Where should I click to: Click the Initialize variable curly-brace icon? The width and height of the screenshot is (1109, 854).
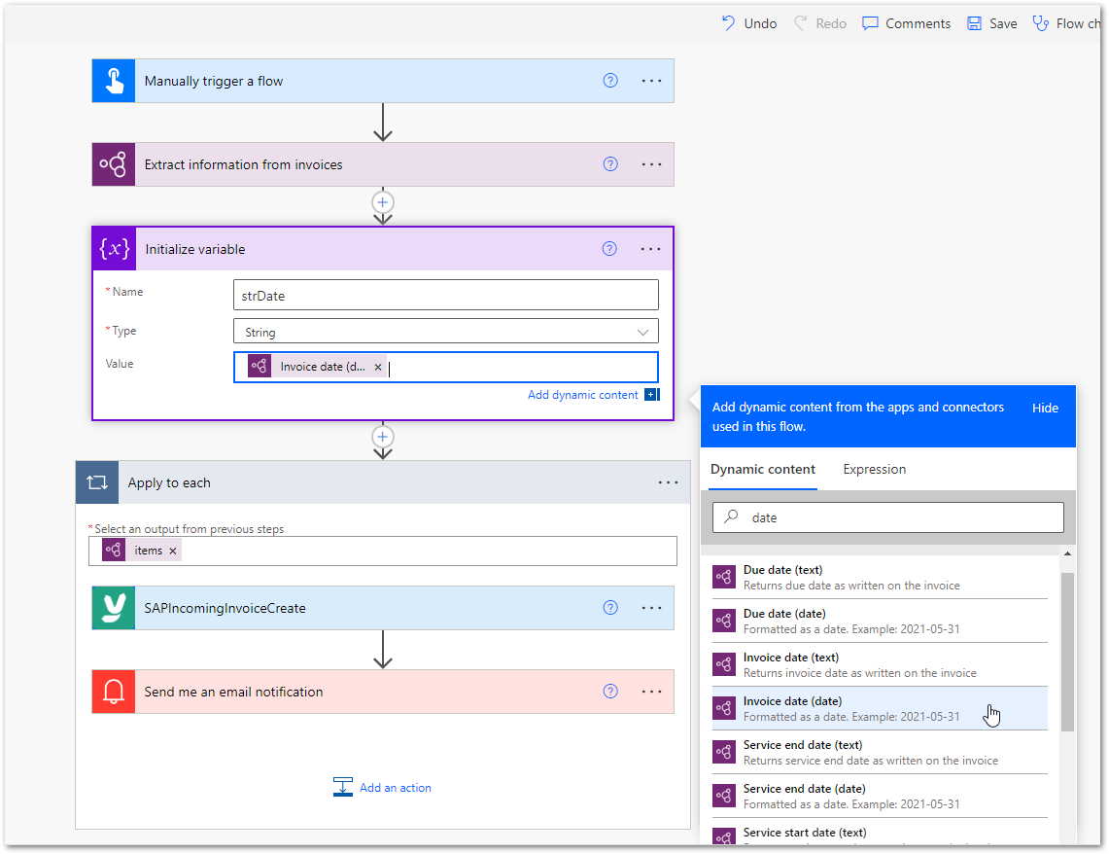[115, 249]
